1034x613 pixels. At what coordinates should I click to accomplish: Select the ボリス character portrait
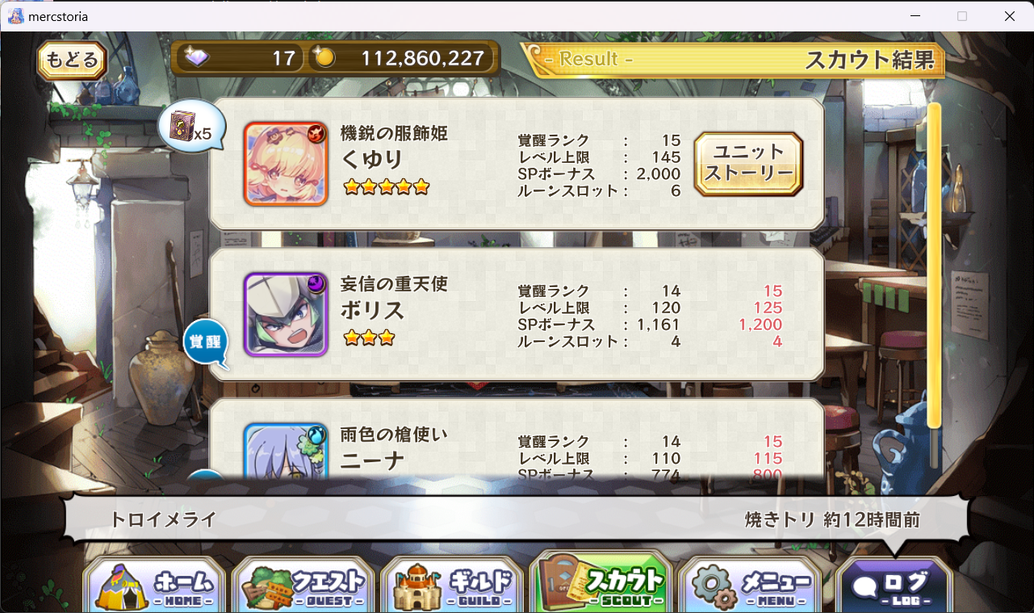[286, 315]
